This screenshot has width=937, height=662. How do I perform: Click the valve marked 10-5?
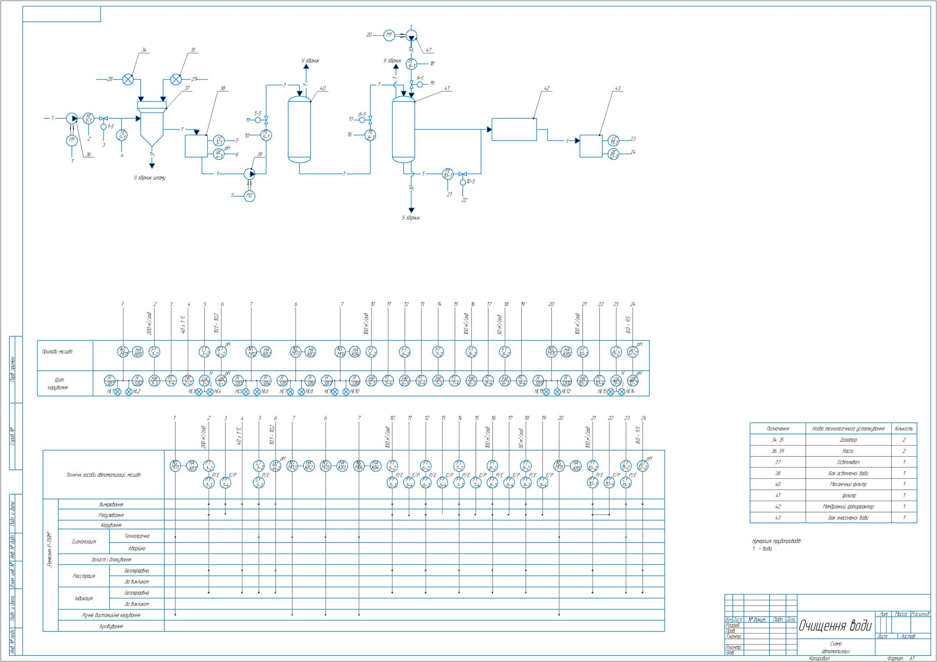point(462,174)
